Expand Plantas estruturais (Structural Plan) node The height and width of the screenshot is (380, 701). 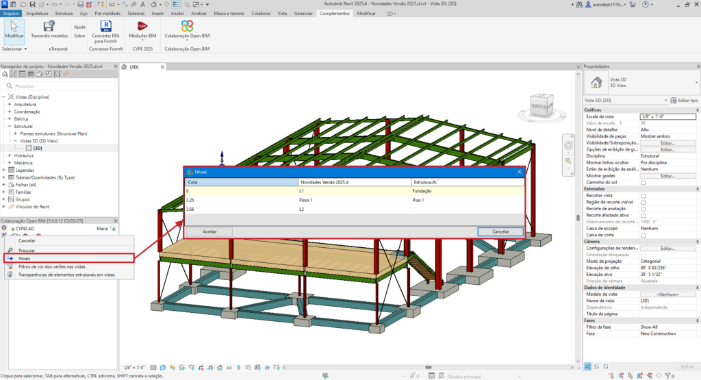pos(15,134)
